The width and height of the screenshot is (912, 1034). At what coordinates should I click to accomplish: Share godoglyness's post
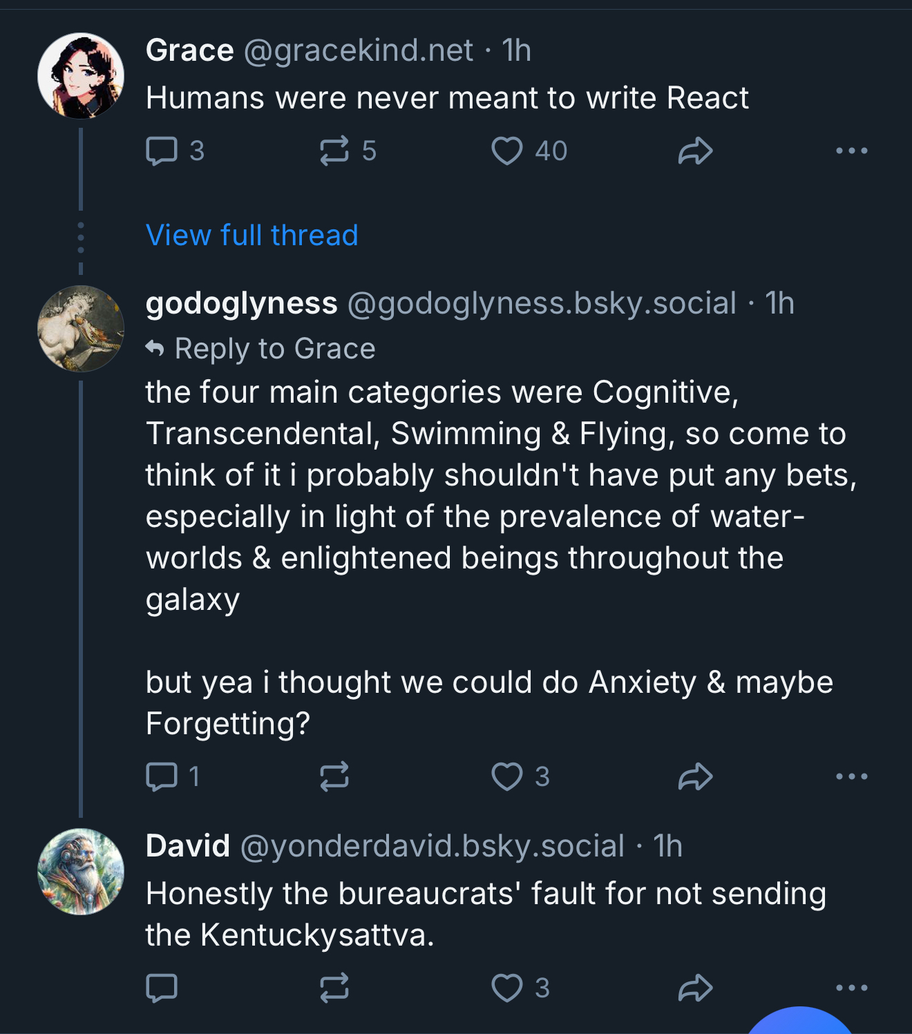click(x=695, y=776)
